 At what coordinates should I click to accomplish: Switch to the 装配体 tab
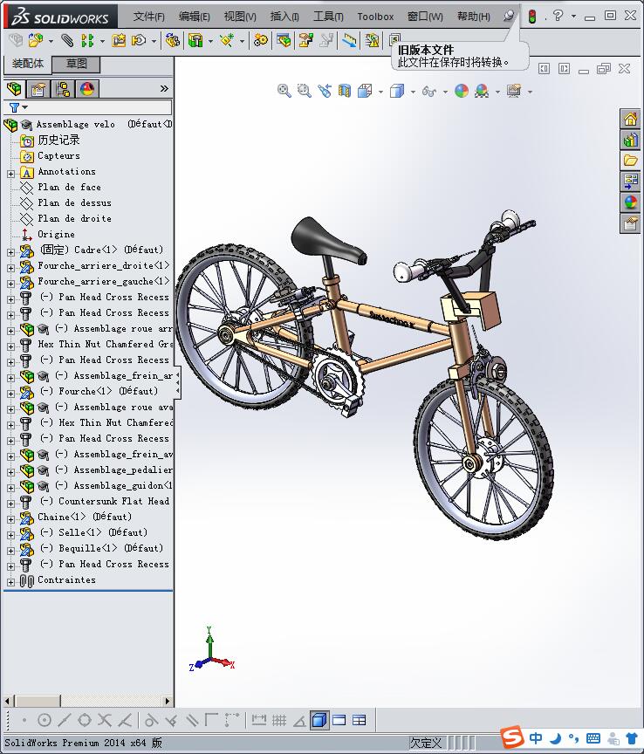[27, 64]
